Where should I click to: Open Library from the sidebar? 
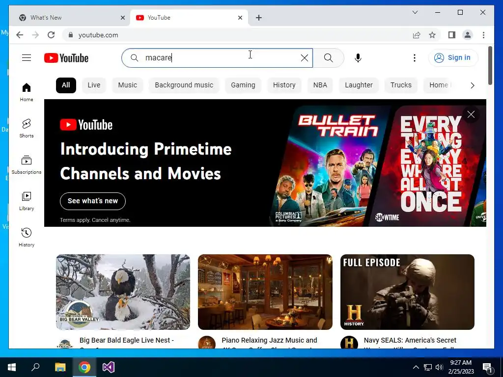(27, 201)
